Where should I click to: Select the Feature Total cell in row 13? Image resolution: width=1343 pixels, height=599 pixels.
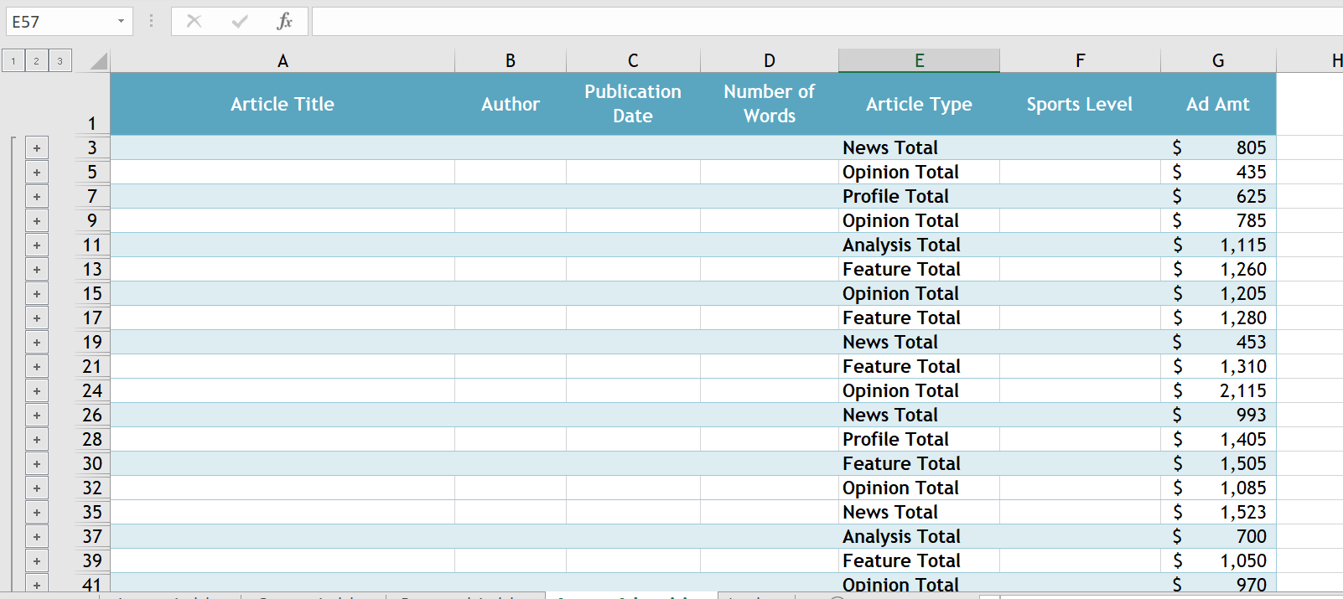(919, 270)
